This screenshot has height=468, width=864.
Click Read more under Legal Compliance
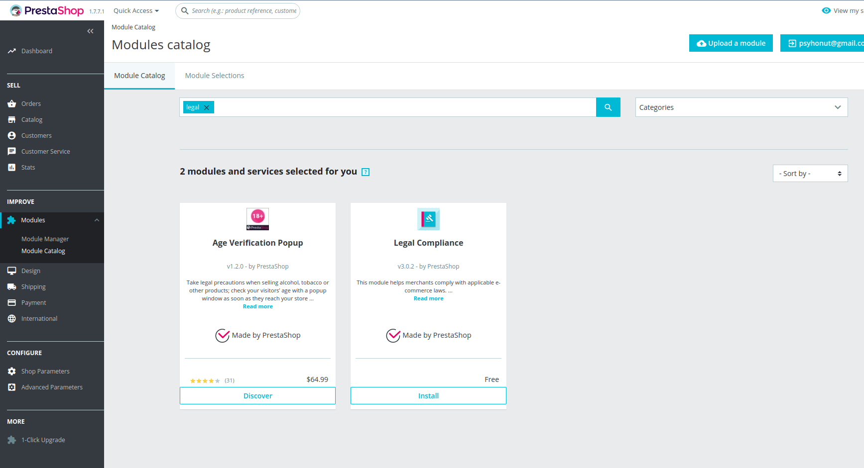coord(429,299)
